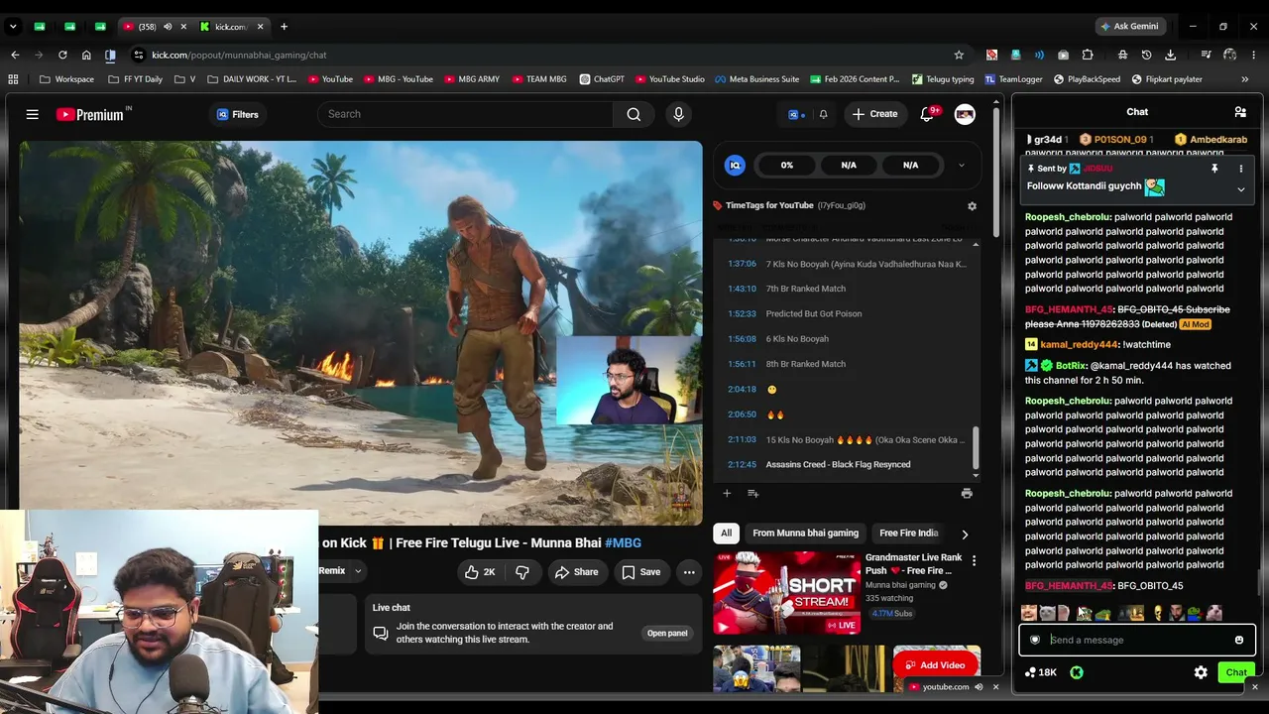Open the YouTube guide hamburger menu

(x=32, y=114)
